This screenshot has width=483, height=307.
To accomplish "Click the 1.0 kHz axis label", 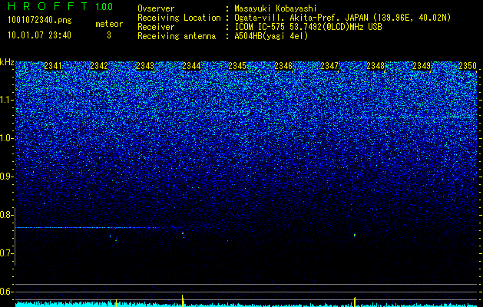I will 7,138.
